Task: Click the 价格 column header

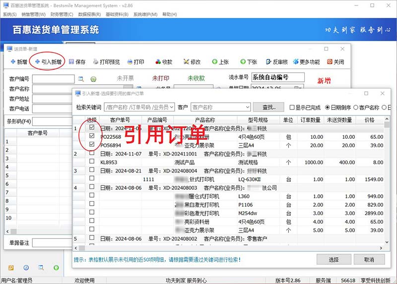Action: click(x=369, y=120)
